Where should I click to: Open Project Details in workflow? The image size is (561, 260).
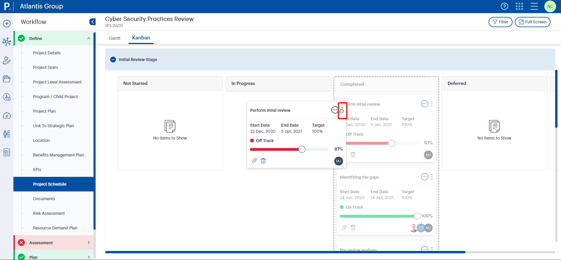click(x=47, y=53)
